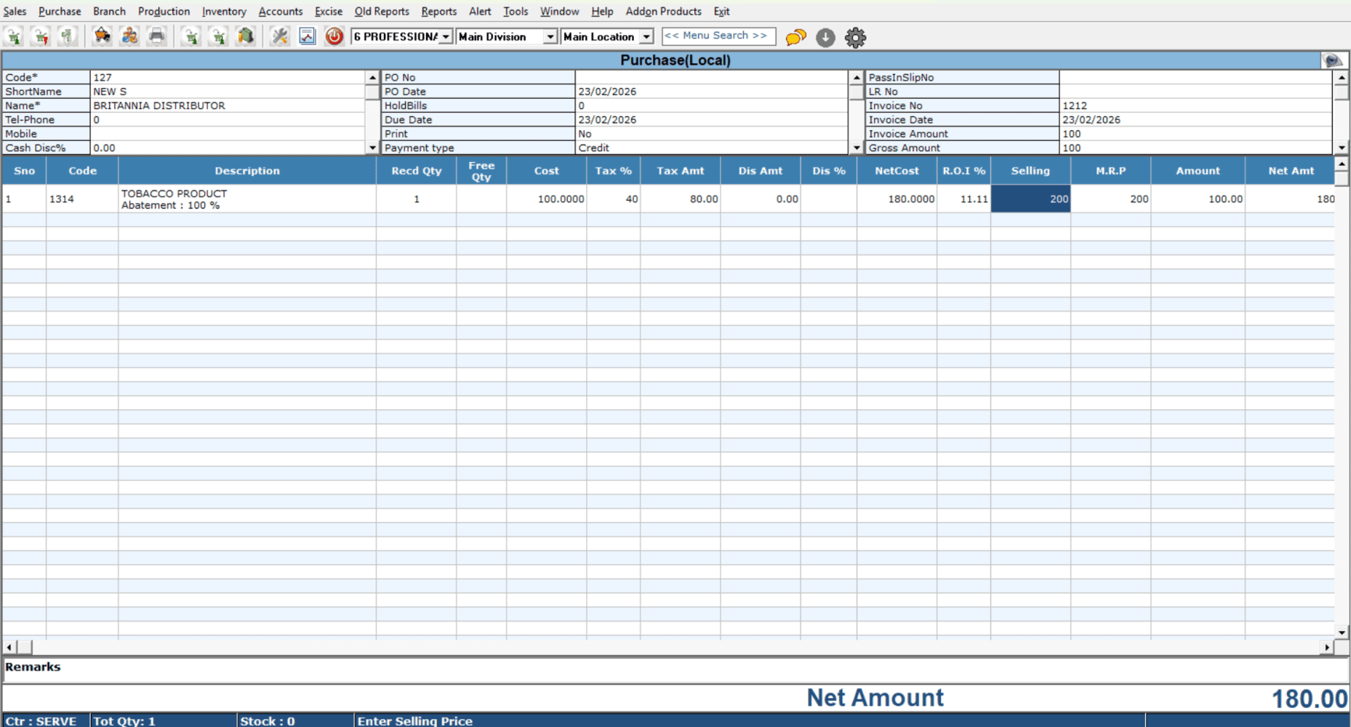Image resolution: width=1351 pixels, height=727 pixels.
Task: Click the Selling column header
Action: (1030, 171)
